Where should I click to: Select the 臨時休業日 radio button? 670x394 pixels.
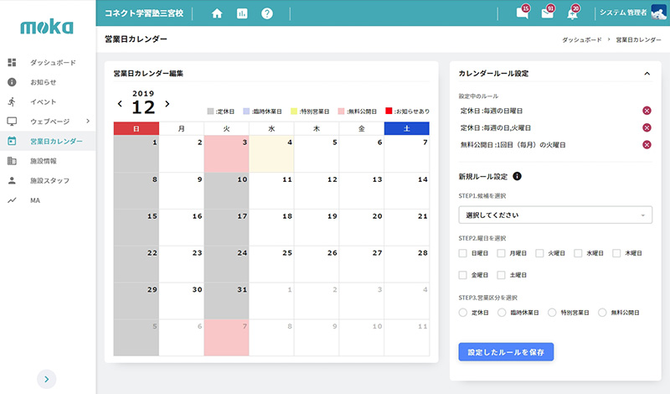point(502,312)
